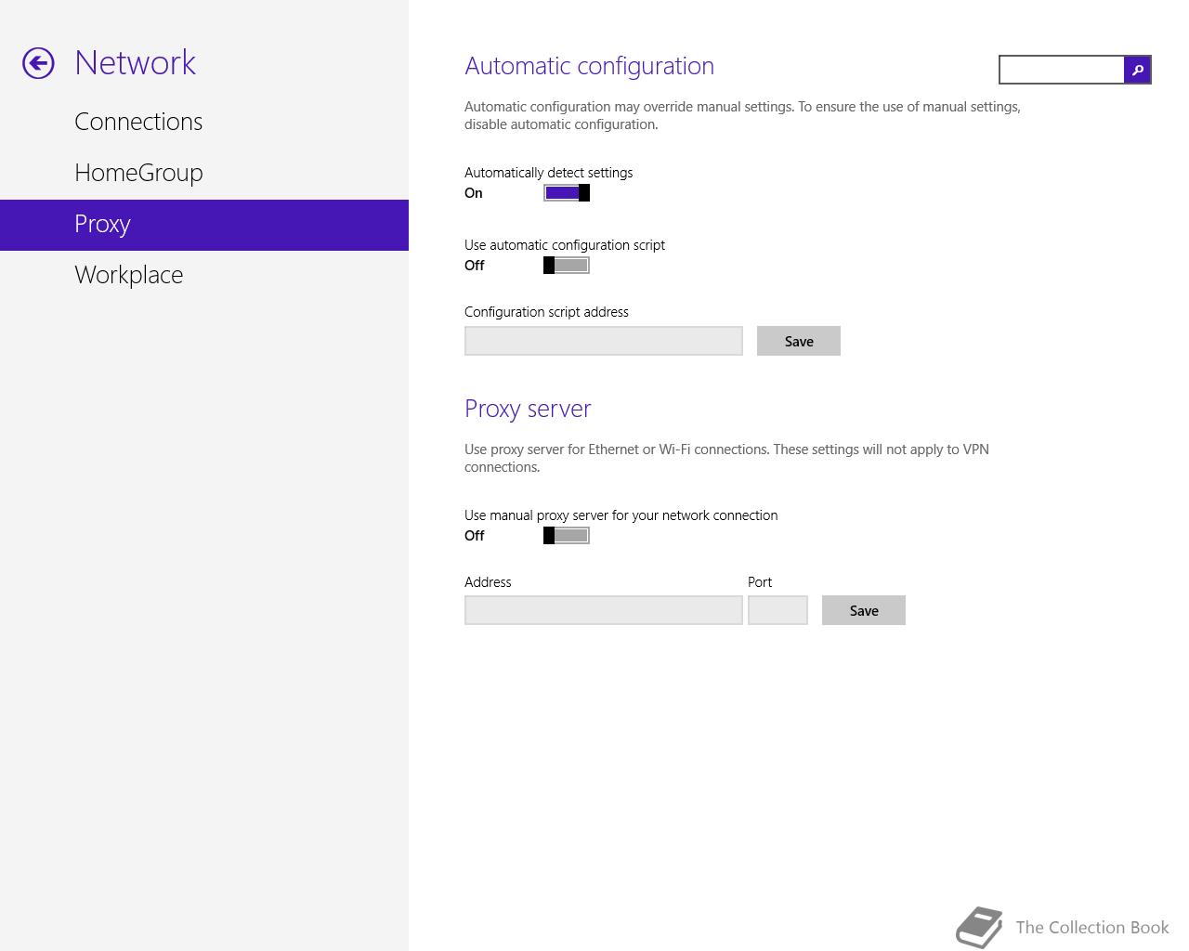The image size is (1189, 951).
Task: Focus the Port input field
Action: point(777,610)
